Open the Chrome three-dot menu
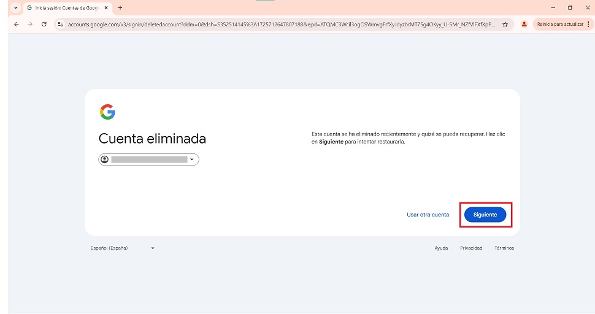This screenshot has height=314, width=595. tap(588, 25)
